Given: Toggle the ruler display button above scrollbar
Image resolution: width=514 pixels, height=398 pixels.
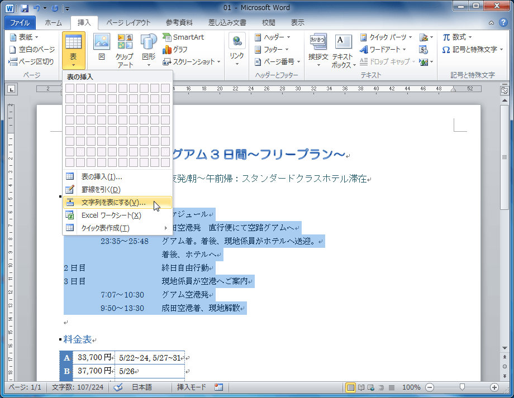Looking at the screenshot, I should 504,90.
